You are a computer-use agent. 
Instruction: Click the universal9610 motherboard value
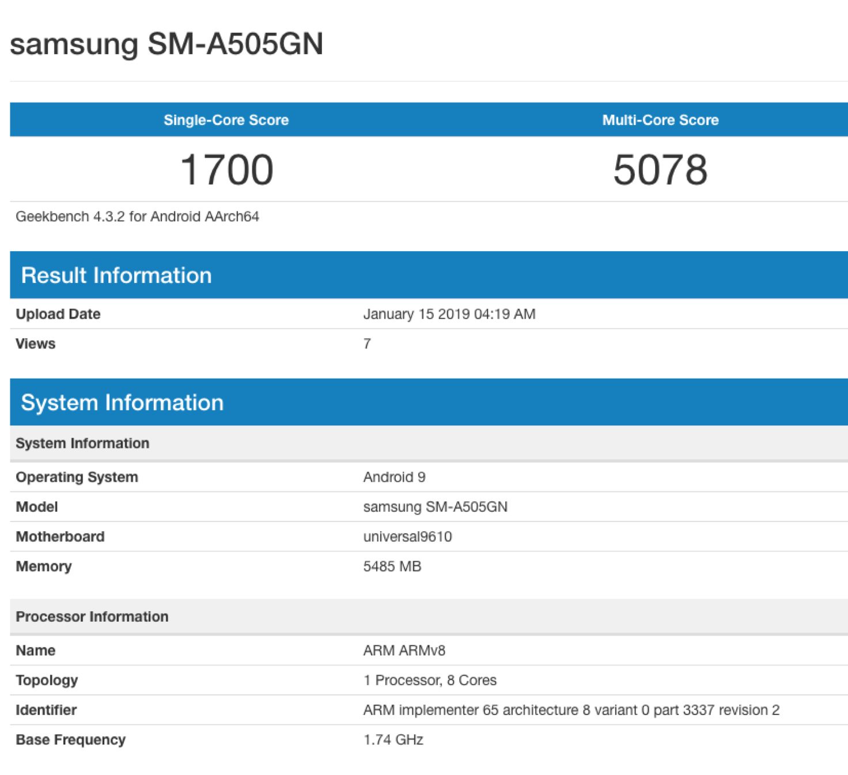coord(407,536)
